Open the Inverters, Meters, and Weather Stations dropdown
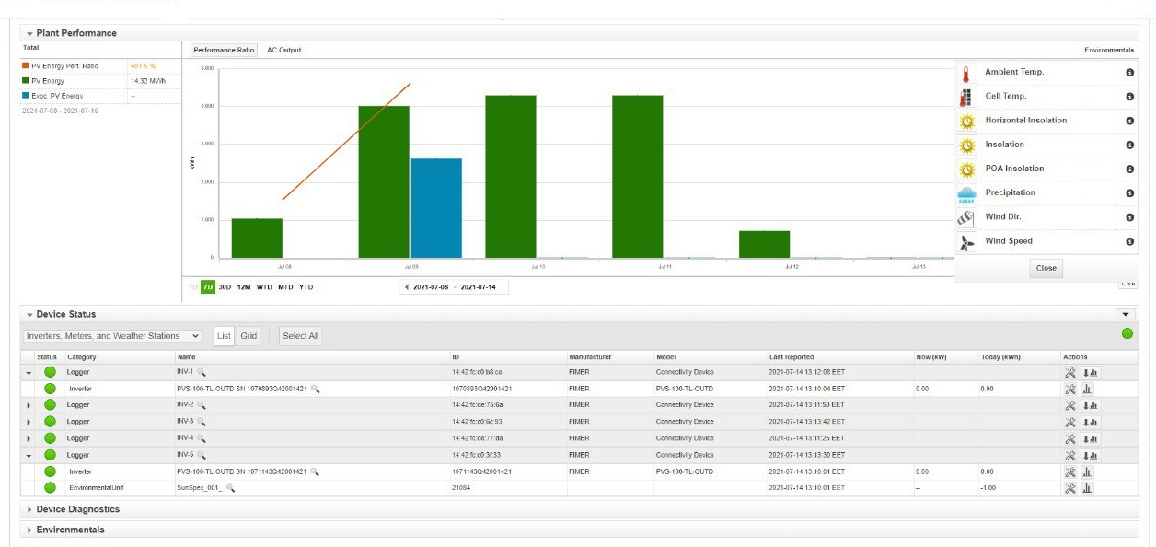 click(x=112, y=336)
